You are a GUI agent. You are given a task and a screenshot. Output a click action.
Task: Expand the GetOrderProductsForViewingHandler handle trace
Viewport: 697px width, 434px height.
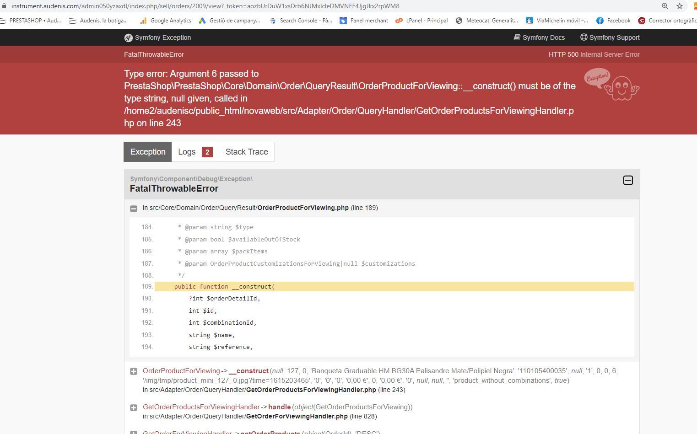[x=134, y=407]
